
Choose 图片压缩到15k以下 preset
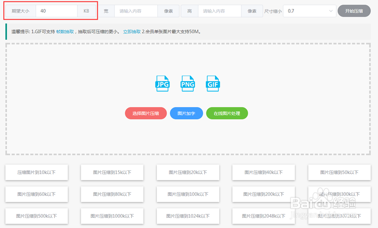[112, 172]
